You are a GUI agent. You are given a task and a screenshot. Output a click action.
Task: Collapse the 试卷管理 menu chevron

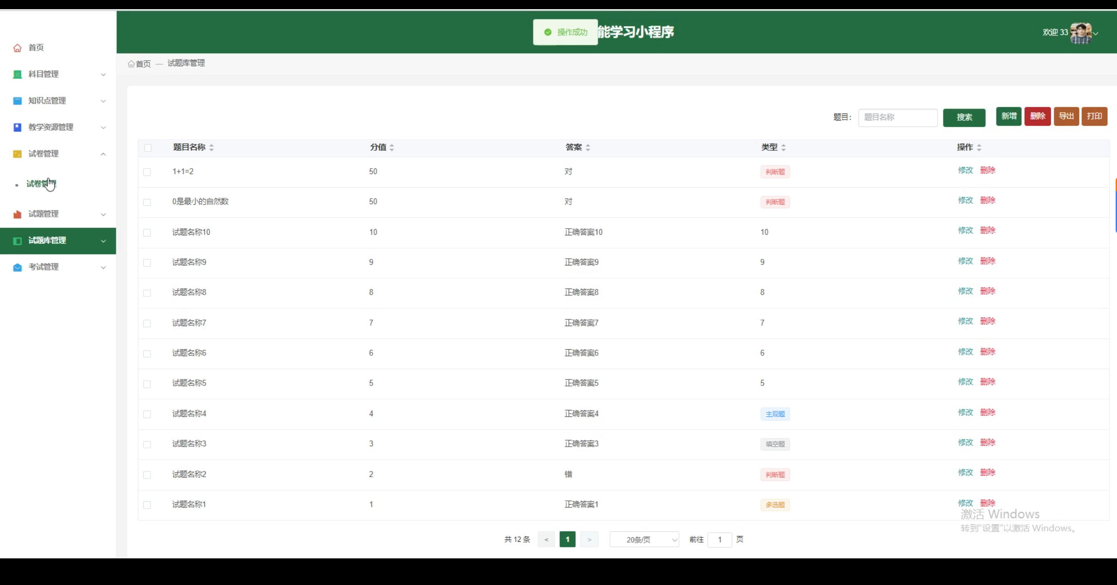click(103, 154)
